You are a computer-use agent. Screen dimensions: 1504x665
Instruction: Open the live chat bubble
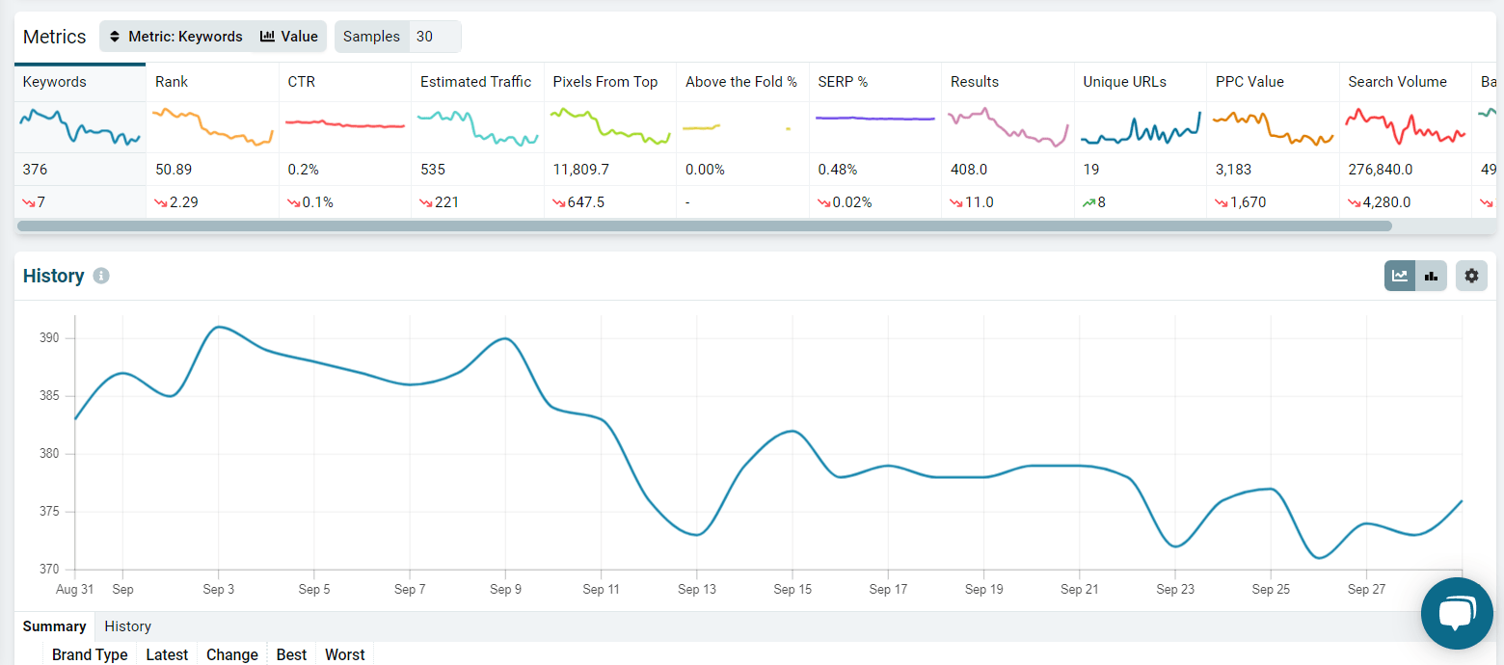pos(1457,613)
